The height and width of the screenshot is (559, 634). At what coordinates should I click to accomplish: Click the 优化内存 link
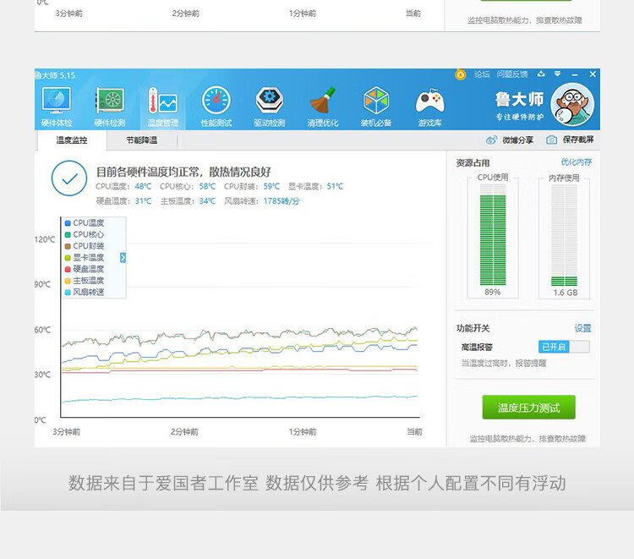pos(576,162)
